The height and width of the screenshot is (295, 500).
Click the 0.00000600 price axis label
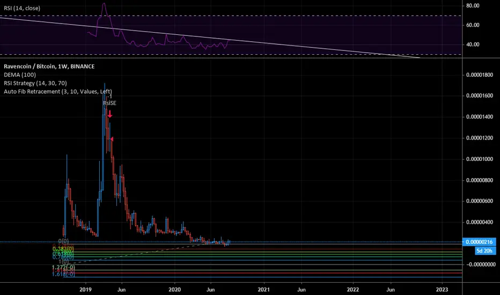[479, 201]
